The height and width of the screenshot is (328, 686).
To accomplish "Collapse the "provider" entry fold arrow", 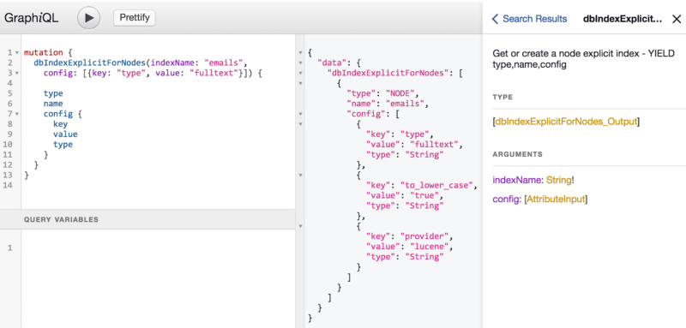I will 301,226.
